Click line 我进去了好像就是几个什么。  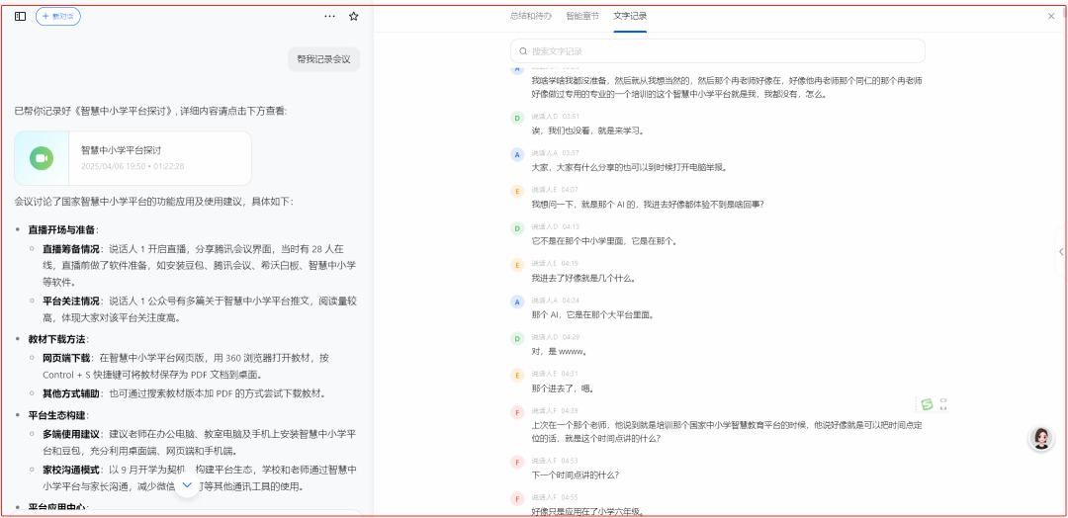click(x=583, y=278)
